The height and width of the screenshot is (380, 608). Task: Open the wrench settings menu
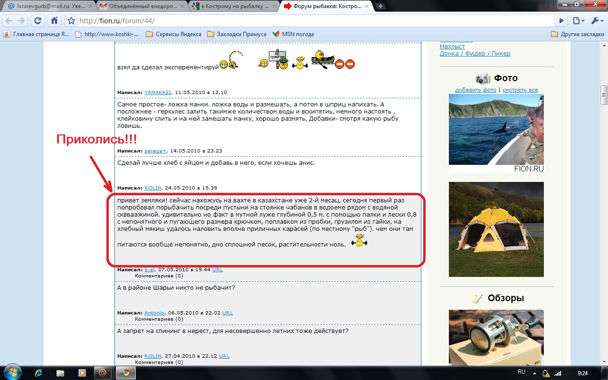coord(596,21)
